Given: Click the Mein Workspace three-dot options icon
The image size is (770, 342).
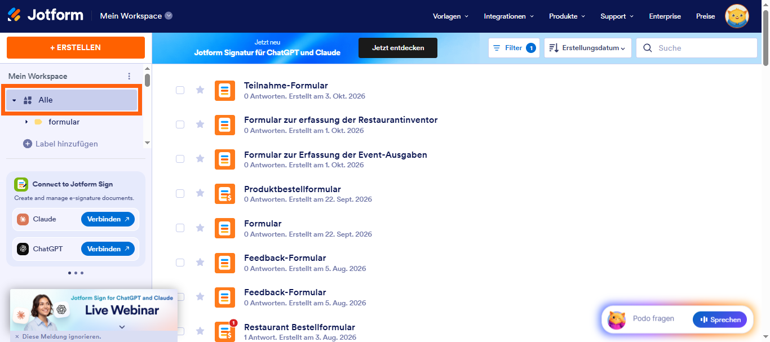Looking at the screenshot, I should pos(129,76).
